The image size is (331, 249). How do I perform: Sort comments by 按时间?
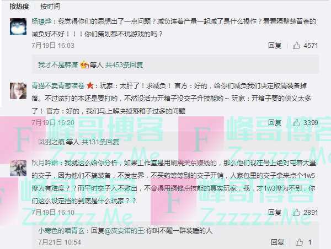tap(50, 6)
